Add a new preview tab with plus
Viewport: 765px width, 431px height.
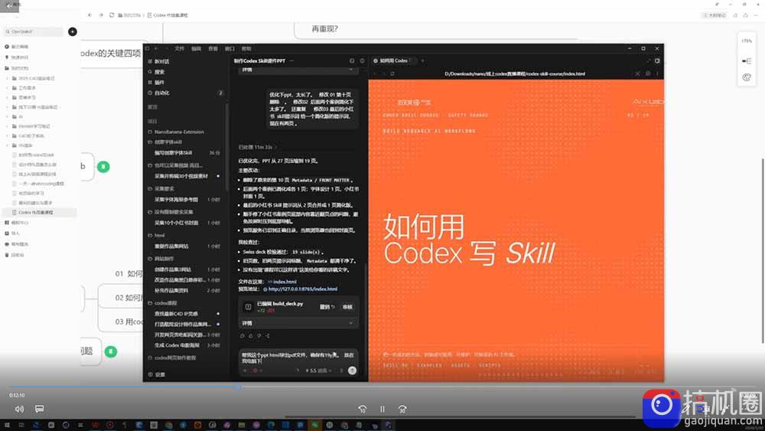422,60
